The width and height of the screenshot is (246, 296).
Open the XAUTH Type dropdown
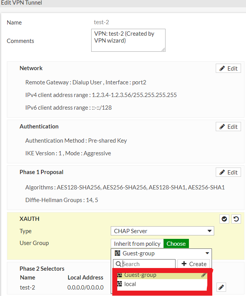pos(162,231)
